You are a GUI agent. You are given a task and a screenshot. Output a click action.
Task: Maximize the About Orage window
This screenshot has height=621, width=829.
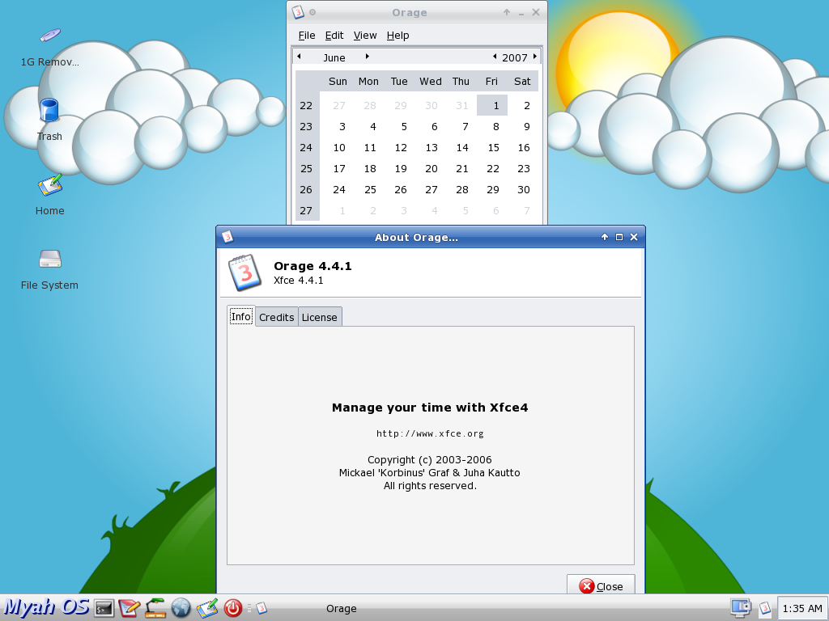619,237
